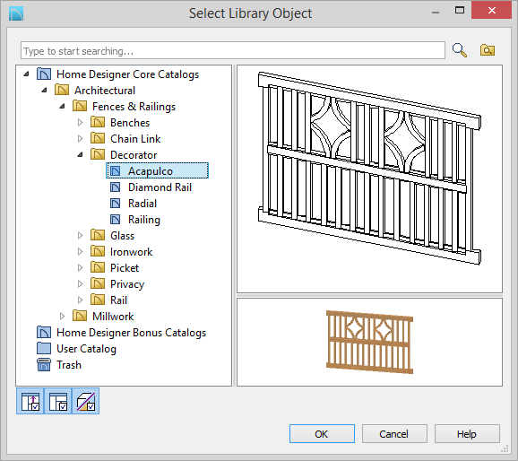The height and width of the screenshot is (461, 518).
Task: Click into the library search text field
Action: 233,50
